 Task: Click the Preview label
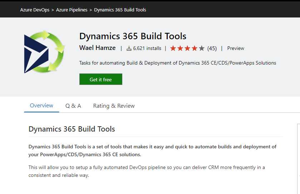coord(236,48)
